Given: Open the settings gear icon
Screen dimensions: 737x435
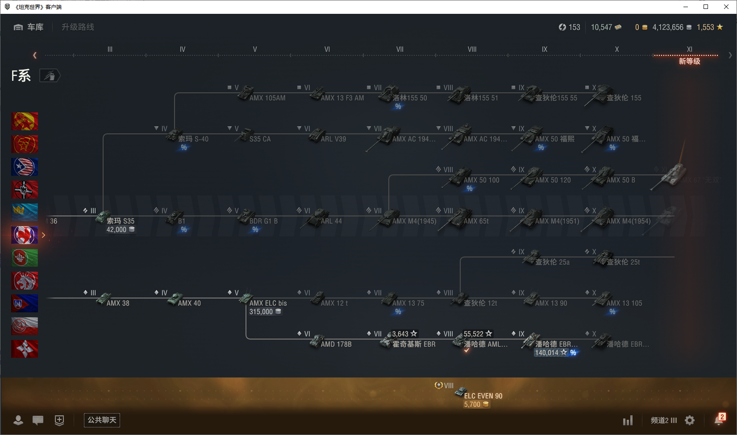Looking at the screenshot, I should 690,420.
